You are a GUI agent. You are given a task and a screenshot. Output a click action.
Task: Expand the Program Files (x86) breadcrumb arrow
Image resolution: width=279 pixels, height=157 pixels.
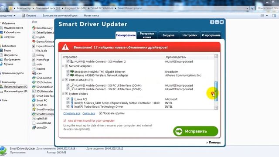[x=89, y=8]
